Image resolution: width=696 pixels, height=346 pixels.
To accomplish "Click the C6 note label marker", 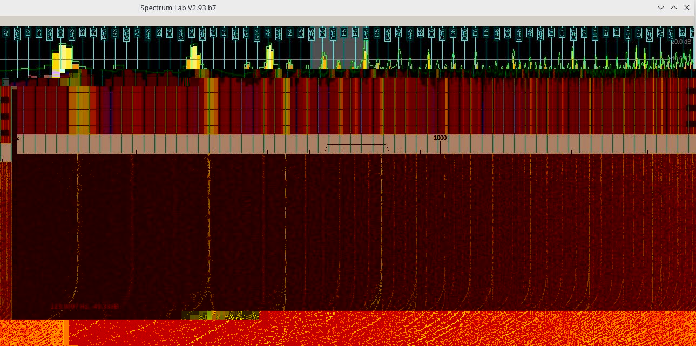I will [431, 33].
